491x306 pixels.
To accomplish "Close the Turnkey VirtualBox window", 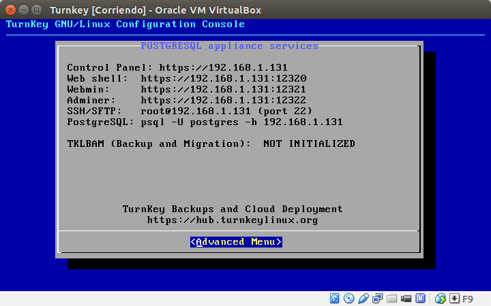I will (x=10, y=10).
